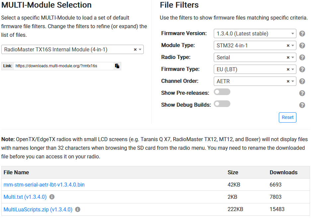The image size is (312, 218).
Task: Copy the download link to clipboard
Action: pos(117,66)
